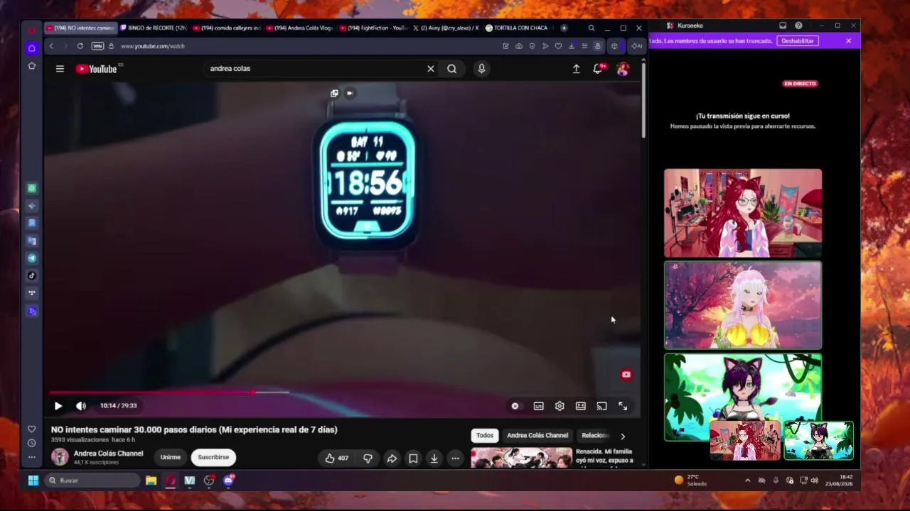The height and width of the screenshot is (511, 910).
Task: Select the white-haired avatar stream tile
Action: click(x=743, y=305)
